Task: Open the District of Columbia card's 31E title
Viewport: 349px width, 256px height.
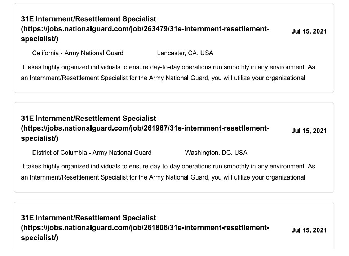Action: click(89, 118)
